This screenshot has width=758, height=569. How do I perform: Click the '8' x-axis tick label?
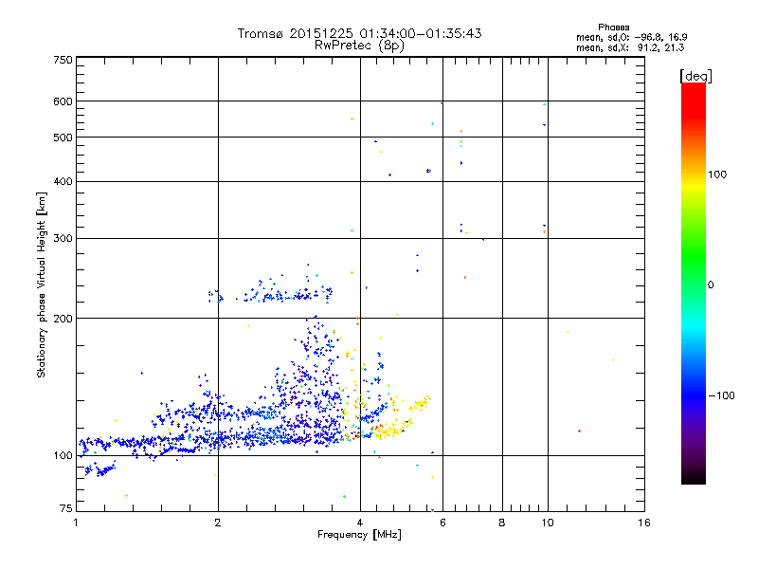click(502, 523)
